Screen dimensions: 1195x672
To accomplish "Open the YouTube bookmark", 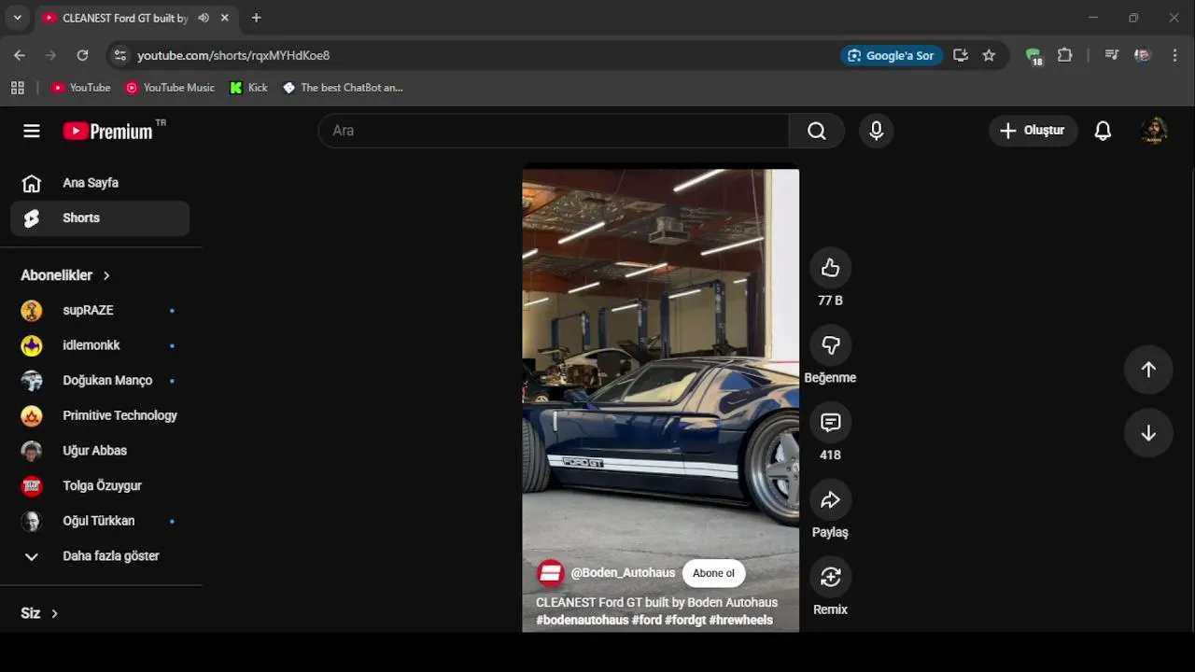I will (x=80, y=88).
